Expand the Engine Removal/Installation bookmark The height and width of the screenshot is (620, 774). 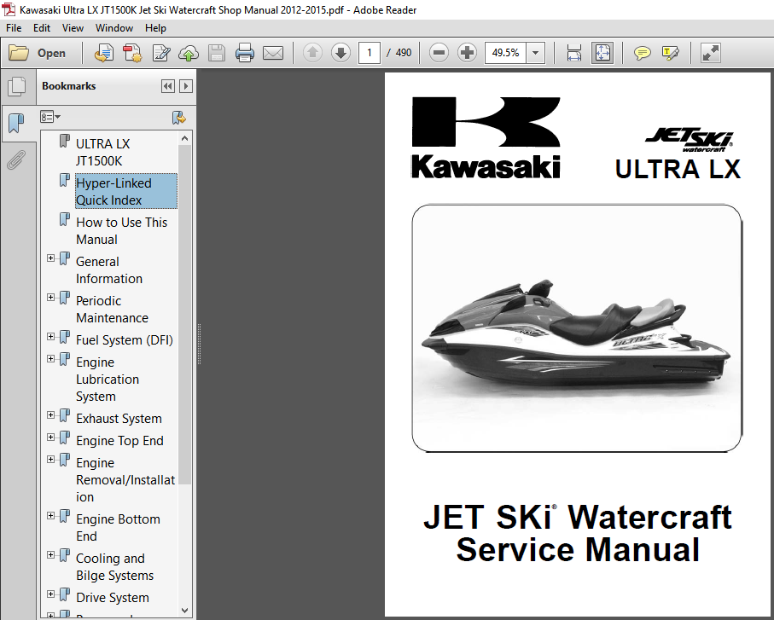point(50,459)
